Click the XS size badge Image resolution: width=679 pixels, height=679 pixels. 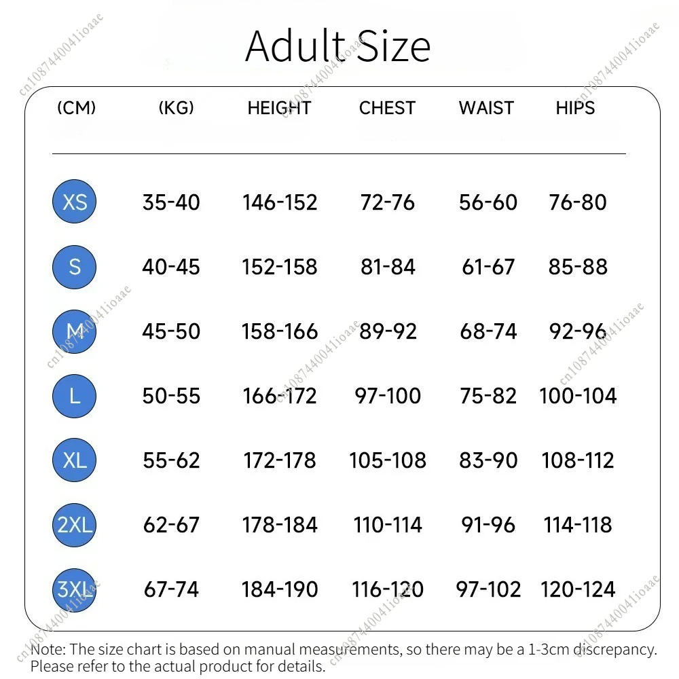pyautogui.click(x=75, y=202)
